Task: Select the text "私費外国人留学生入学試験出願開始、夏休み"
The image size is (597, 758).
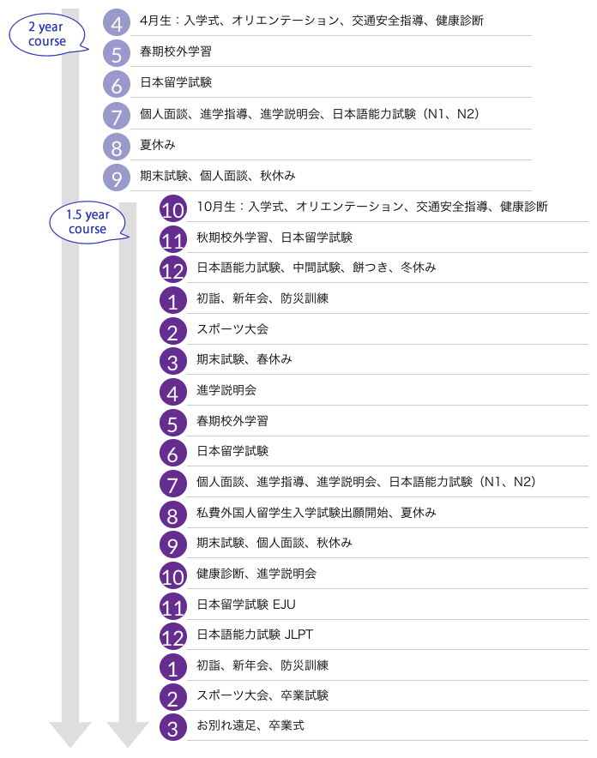Action: [x=317, y=513]
